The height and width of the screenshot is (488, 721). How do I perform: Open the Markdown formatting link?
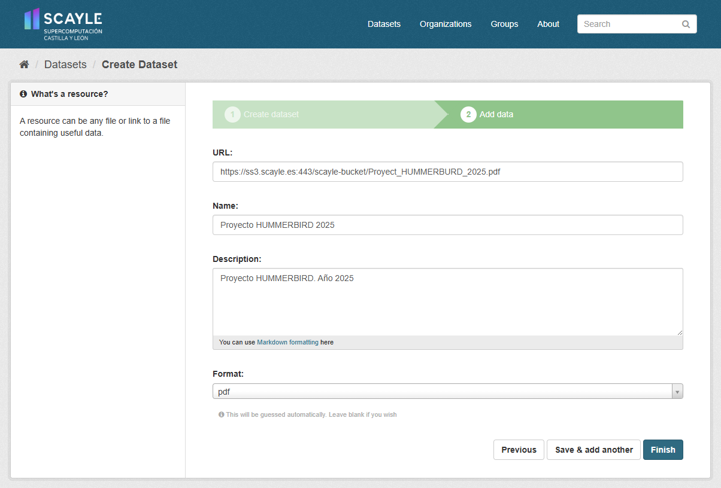tap(287, 343)
